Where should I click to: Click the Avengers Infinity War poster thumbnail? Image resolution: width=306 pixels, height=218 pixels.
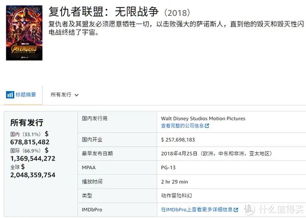(x=24, y=33)
